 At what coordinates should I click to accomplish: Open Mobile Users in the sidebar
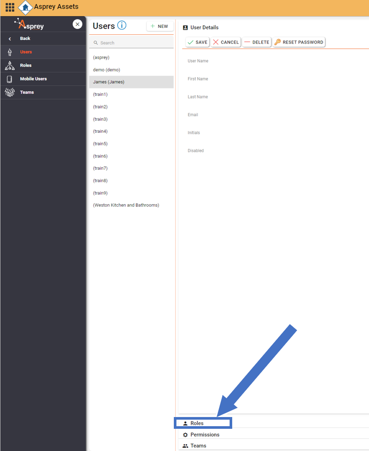(x=33, y=79)
